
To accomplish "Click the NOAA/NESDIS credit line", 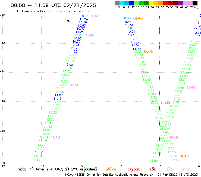I will click(x=109, y=175).
